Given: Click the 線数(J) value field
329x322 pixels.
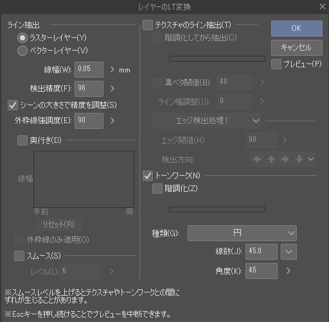Looking at the screenshot, I should (262, 251).
